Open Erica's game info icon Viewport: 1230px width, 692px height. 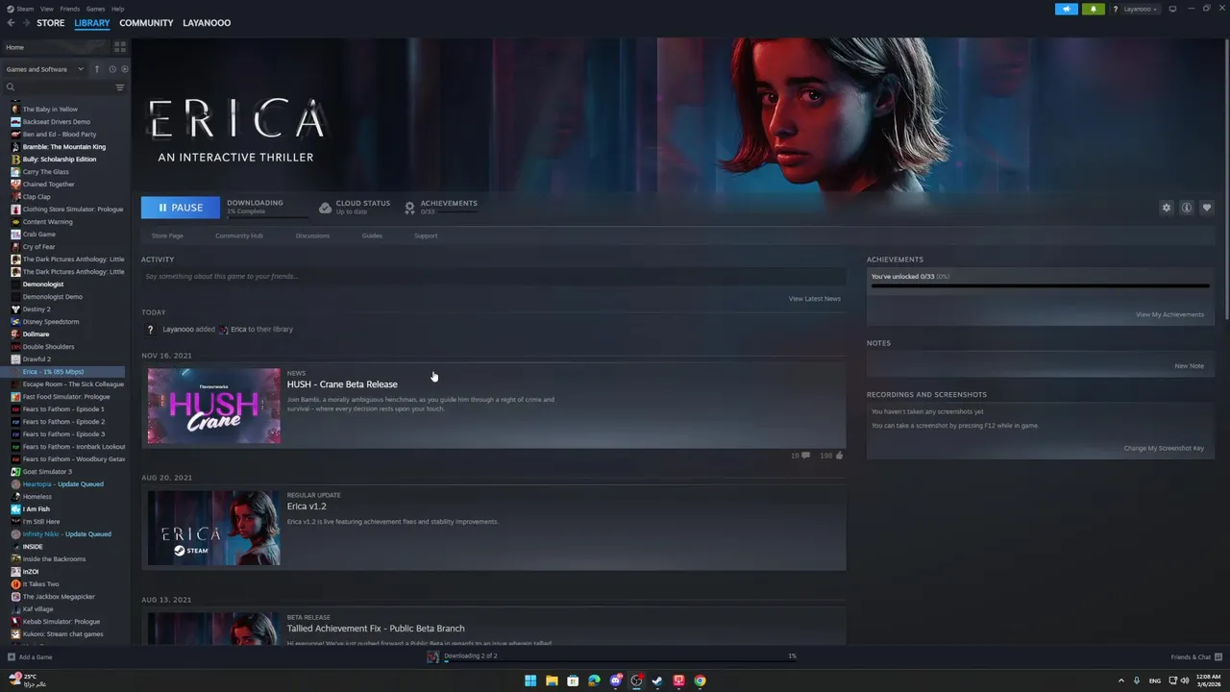pos(1187,208)
